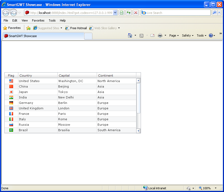Image resolution: width=224 pixels, height=192 pixels.
Task: Open the Edit menu
Action: tap(15, 20)
